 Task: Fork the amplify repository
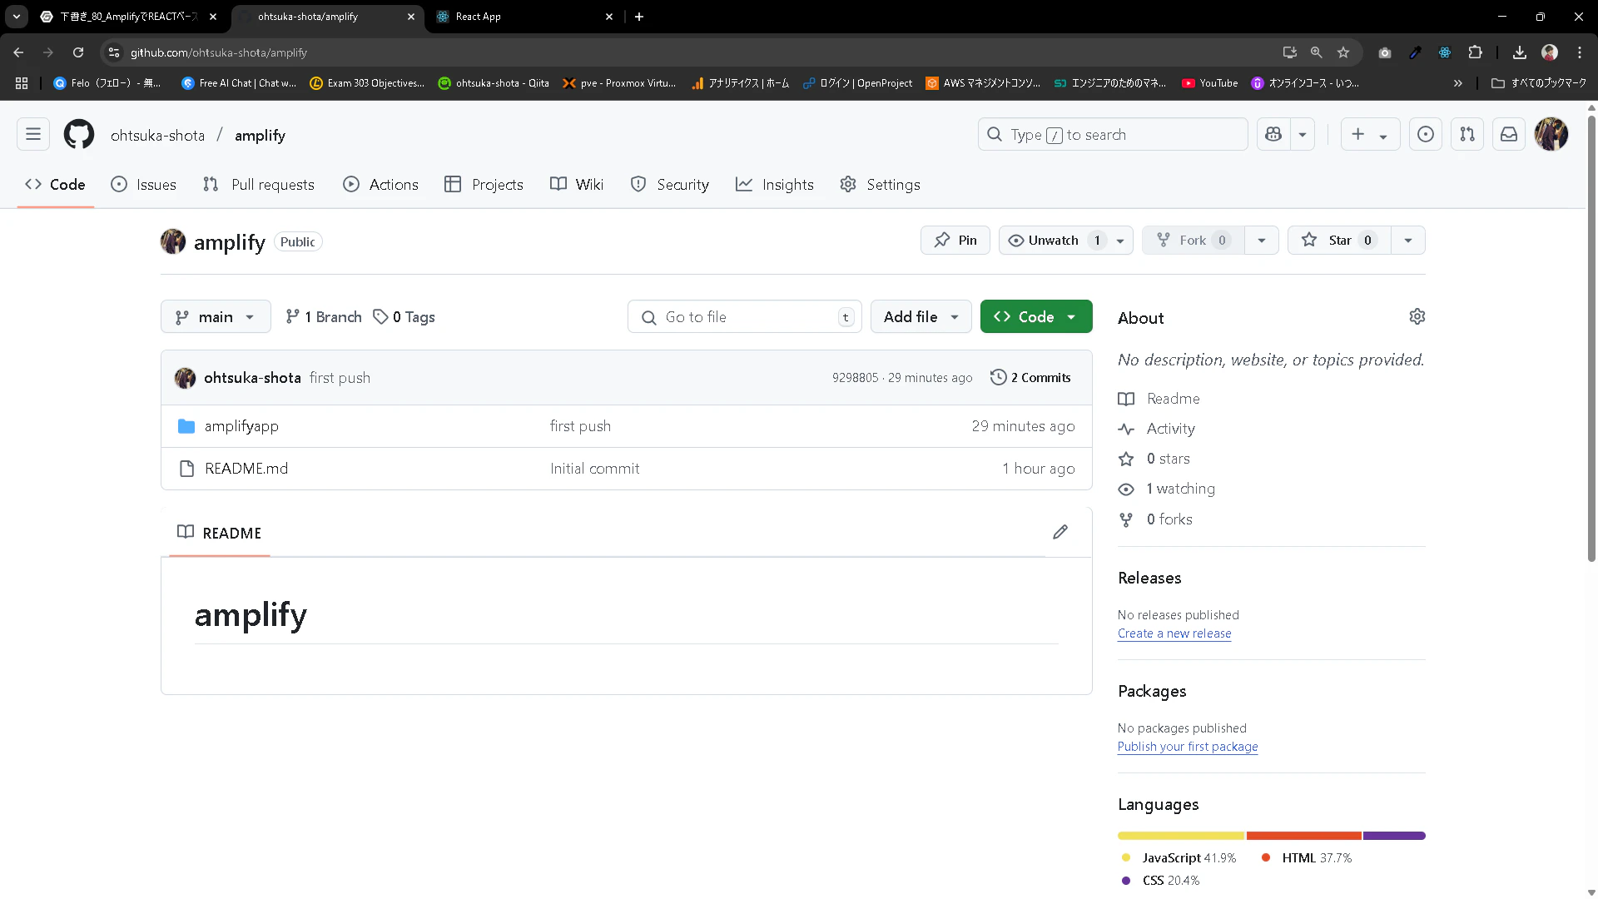click(x=1193, y=241)
